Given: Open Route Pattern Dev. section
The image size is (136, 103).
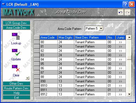Looking at the screenshot, I should click(17, 88).
